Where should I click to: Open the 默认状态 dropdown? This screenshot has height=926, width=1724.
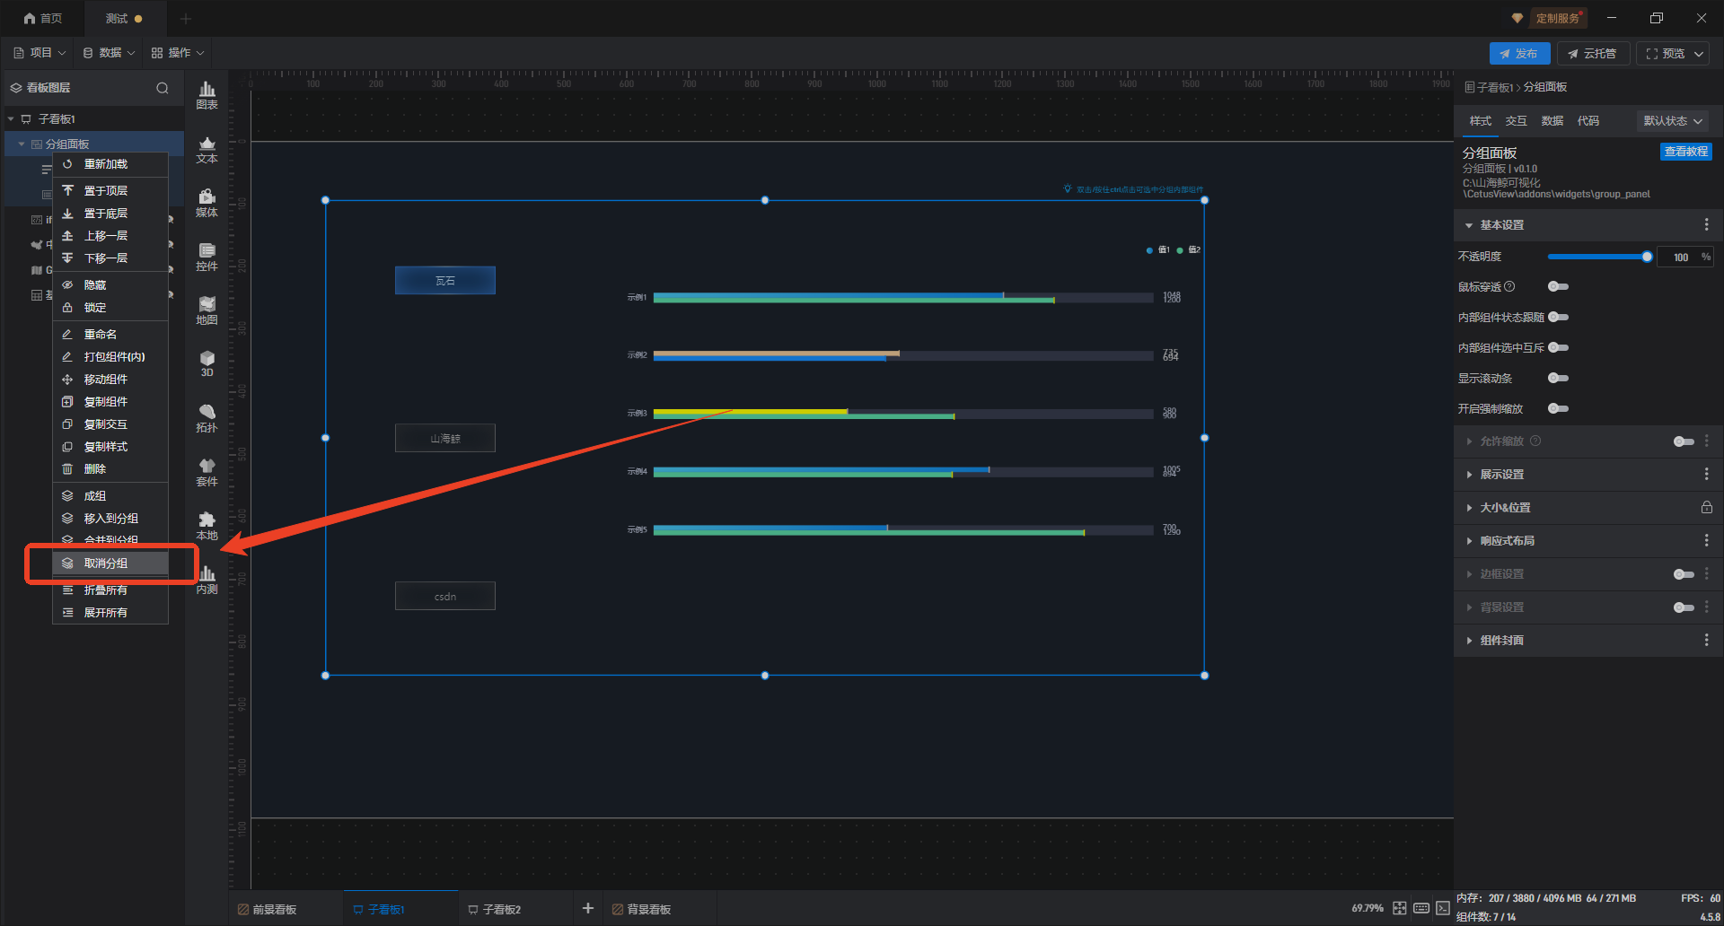pos(1673,121)
